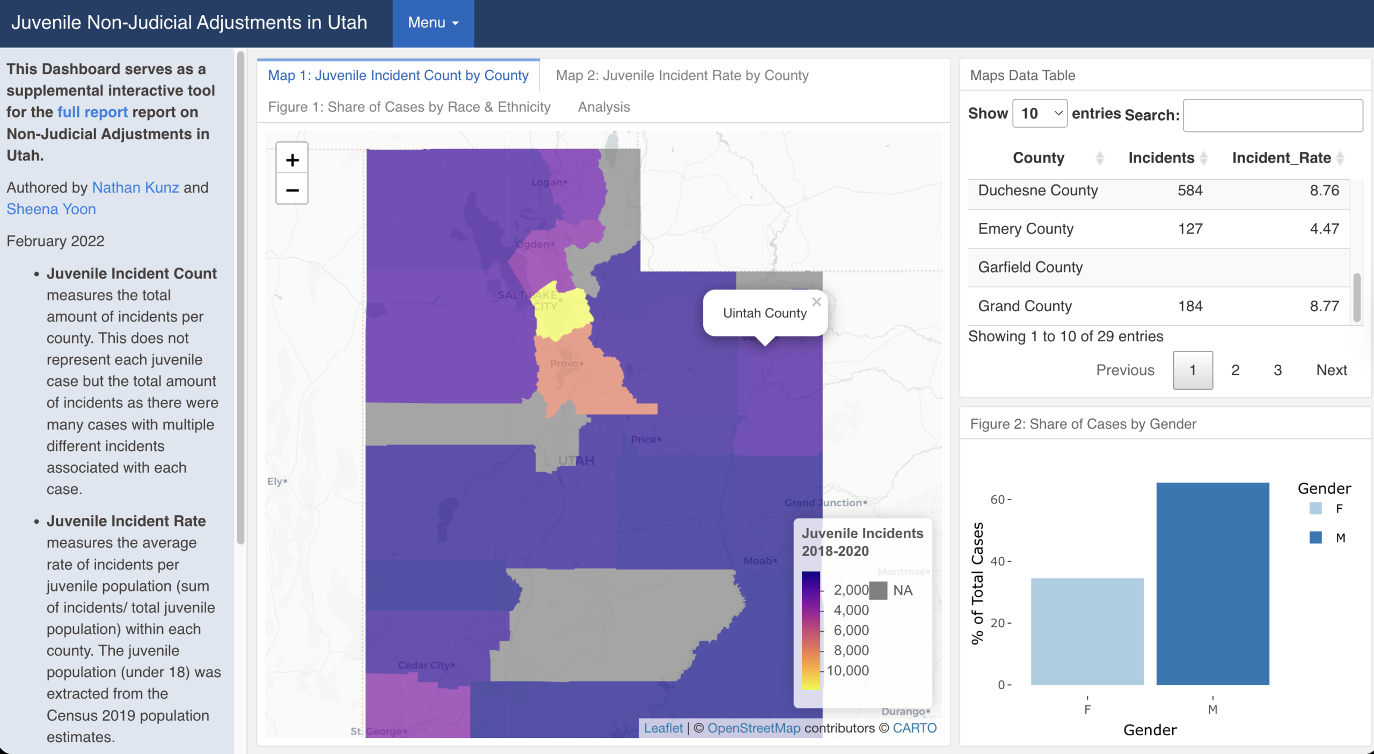Go to page 3 of the data table
This screenshot has height=754, width=1374.
(1277, 370)
